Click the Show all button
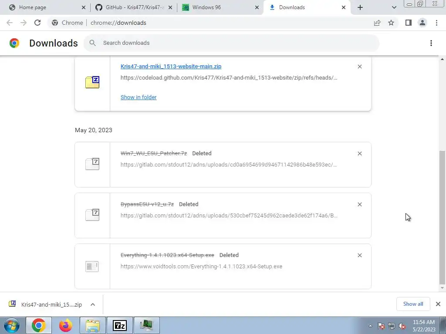 pyautogui.click(x=413, y=304)
